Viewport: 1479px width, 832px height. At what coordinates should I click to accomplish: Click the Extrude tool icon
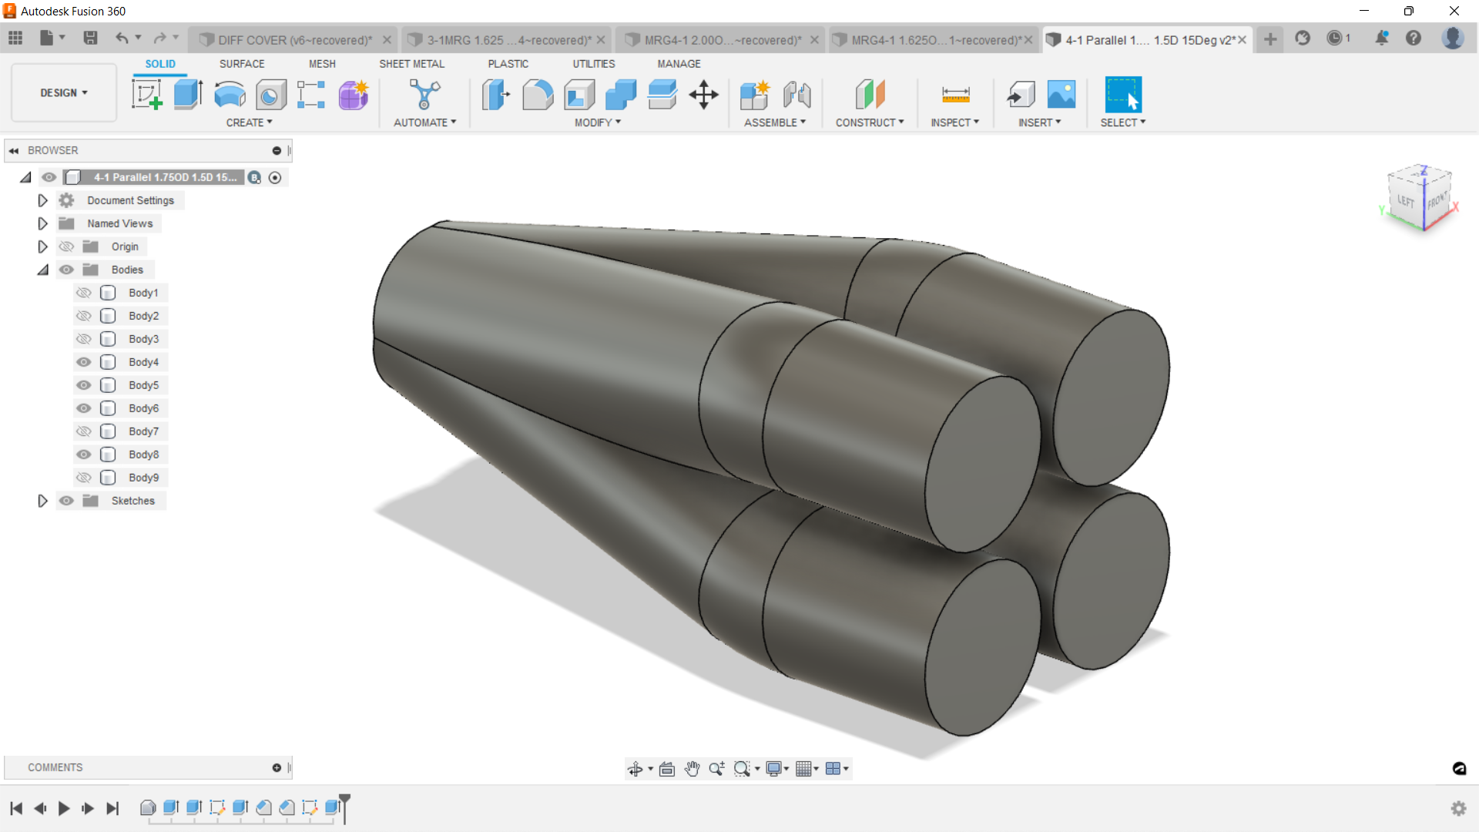click(x=188, y=95)
